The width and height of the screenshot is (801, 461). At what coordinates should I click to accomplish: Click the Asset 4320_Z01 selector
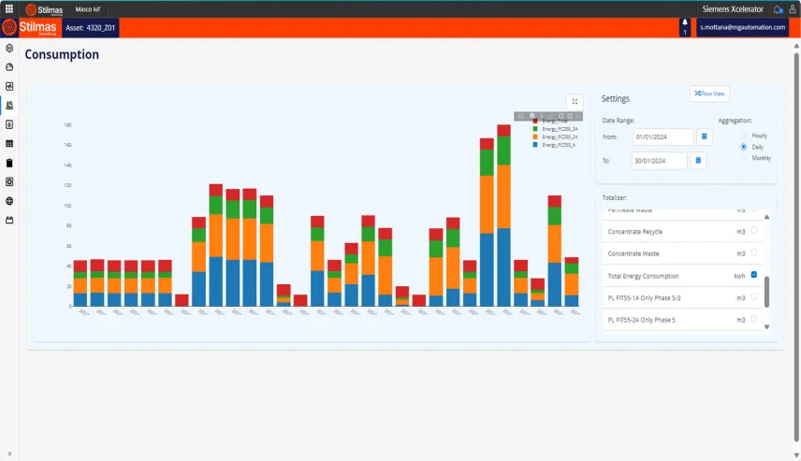pos(91,27)
